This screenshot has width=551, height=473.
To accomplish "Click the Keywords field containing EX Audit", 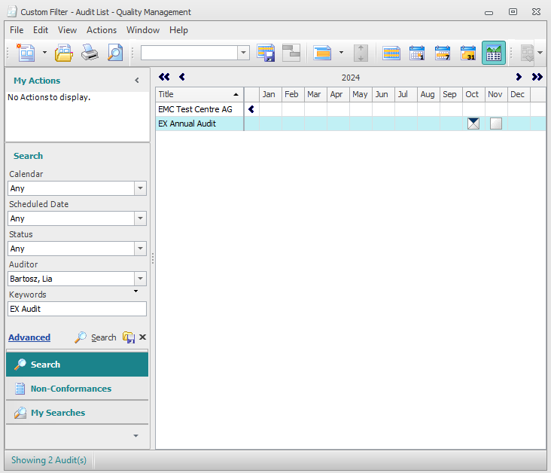I will coord(77,309).
